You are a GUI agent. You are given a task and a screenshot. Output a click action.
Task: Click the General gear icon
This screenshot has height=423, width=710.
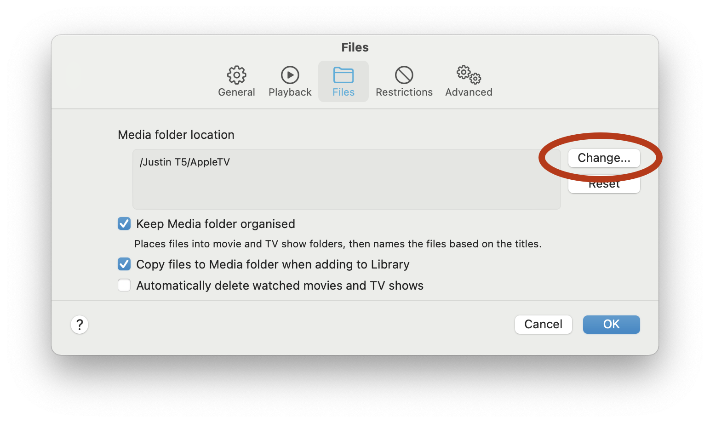click(236, 75)
